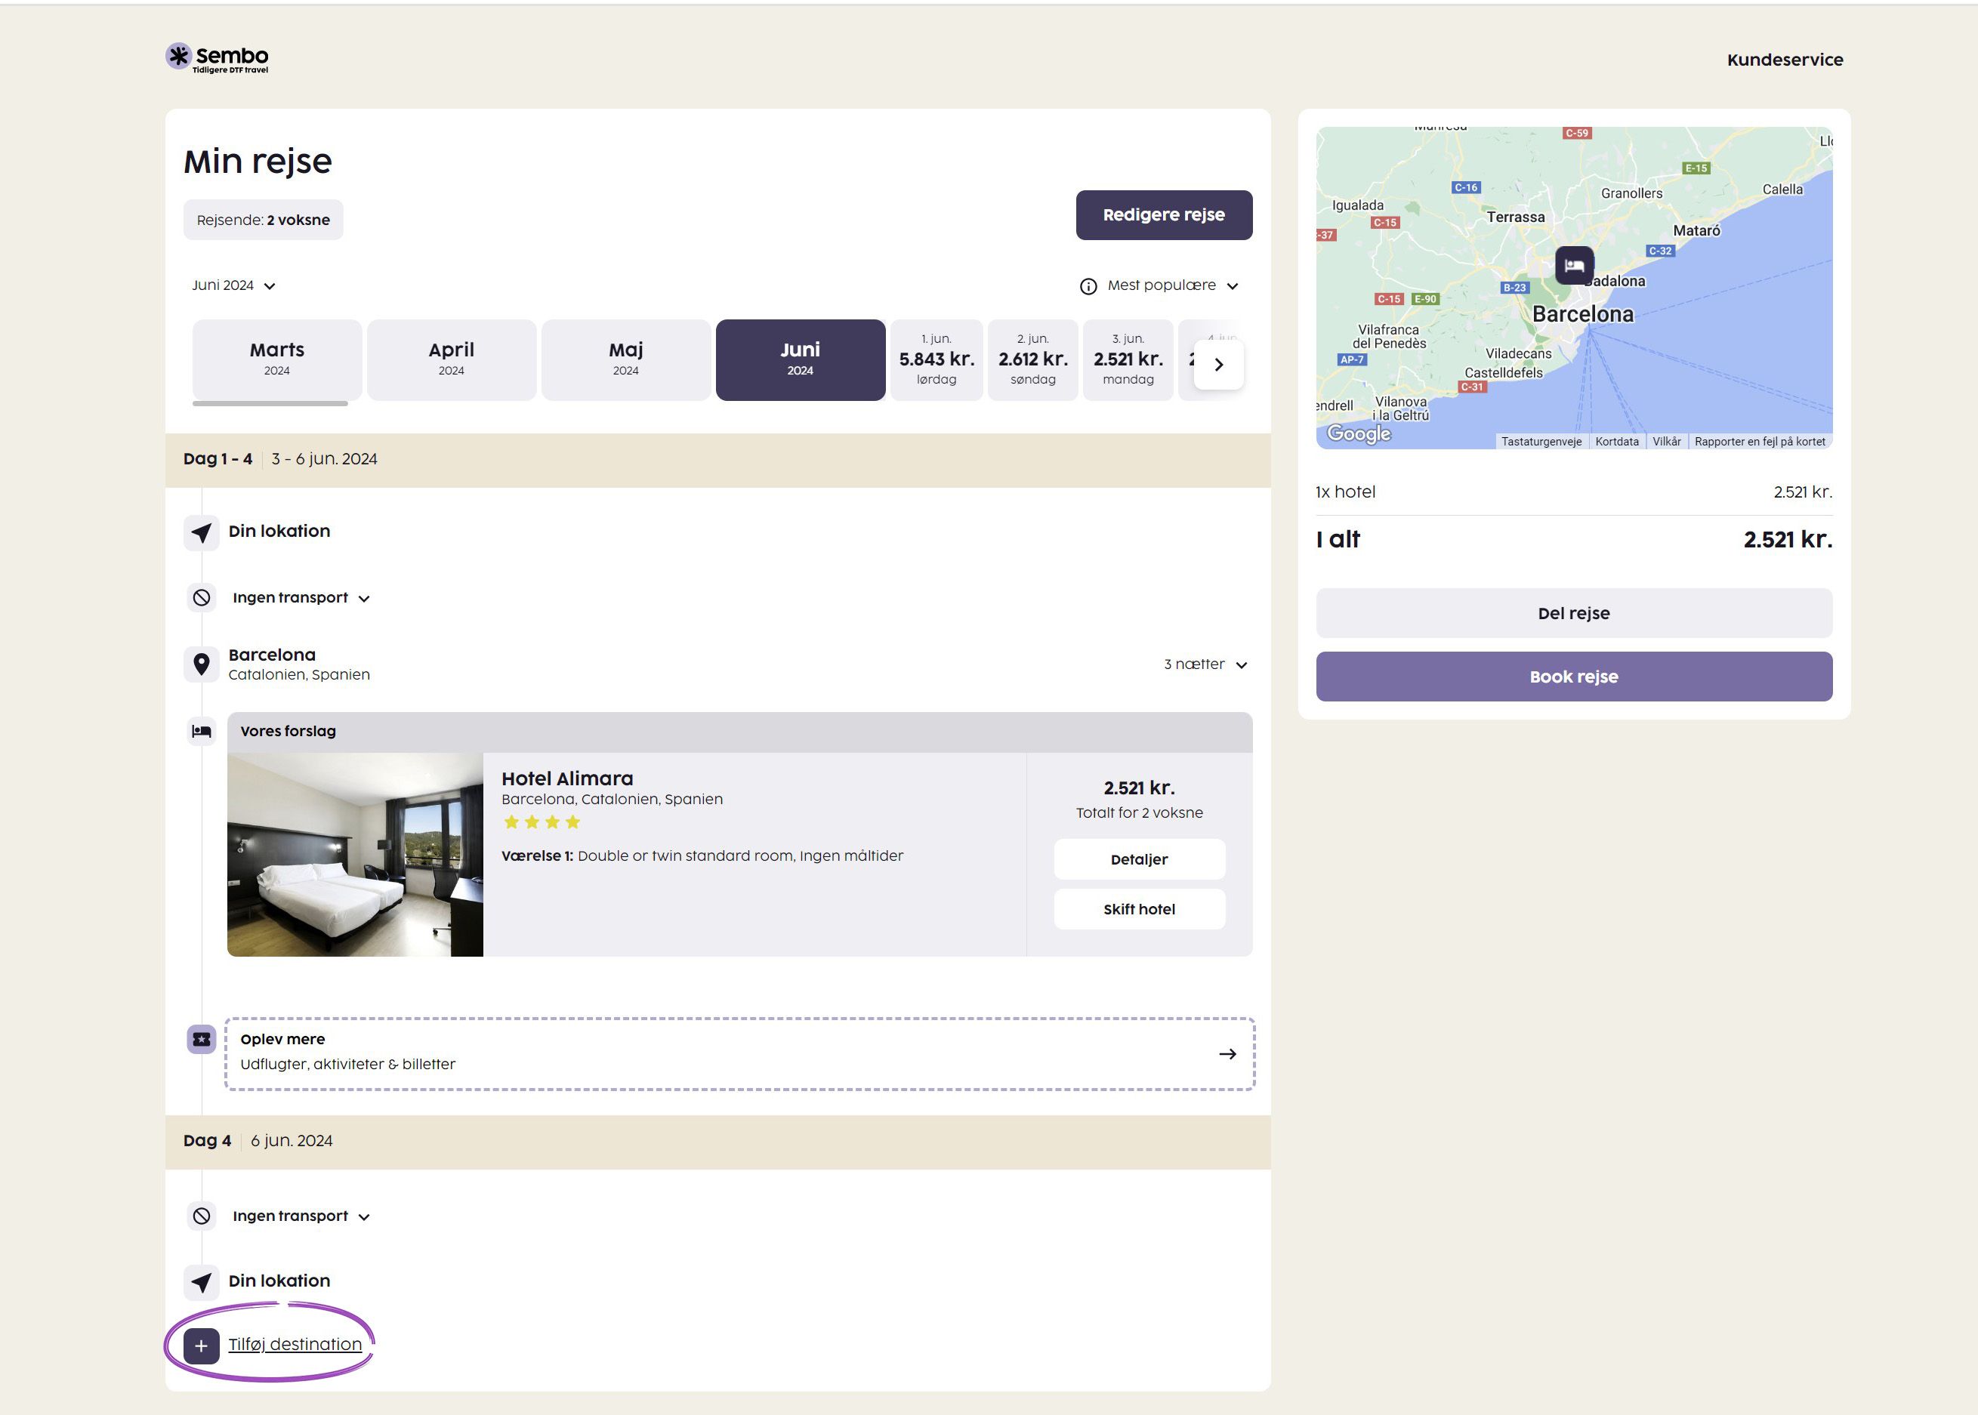Click the ticket icon next to Oplev mere

click(x=202, y=1038)
